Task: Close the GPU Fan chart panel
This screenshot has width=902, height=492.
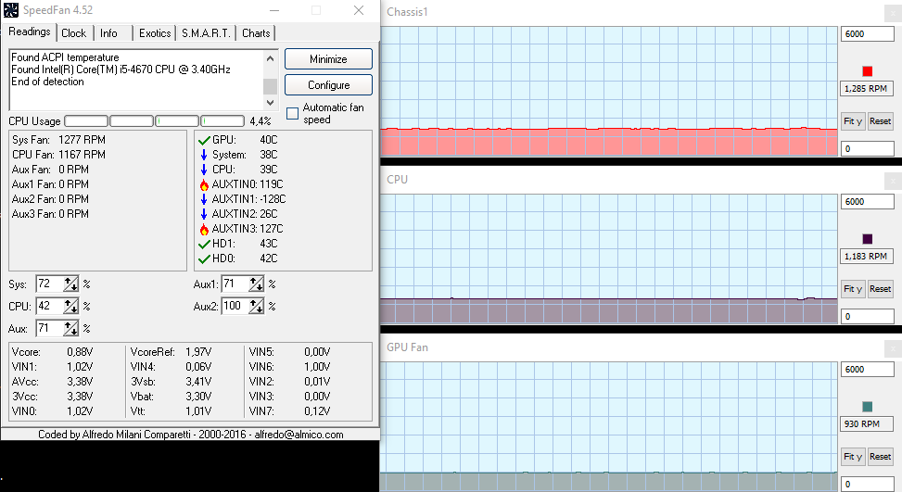Action: click(x=893, y=348)
